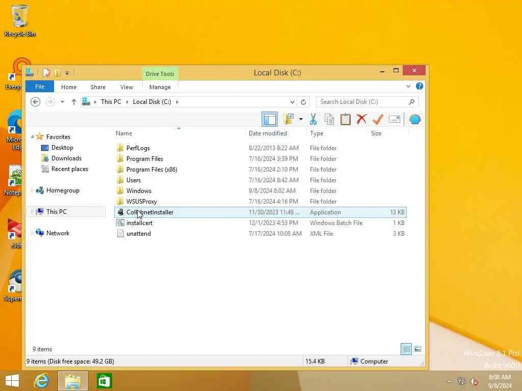Sort by Size column header
Viewport: 522px width, 391px height.
(388, 133)
